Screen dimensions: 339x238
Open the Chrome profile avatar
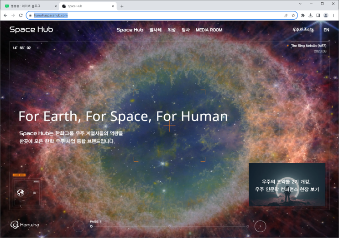[326, 16]
